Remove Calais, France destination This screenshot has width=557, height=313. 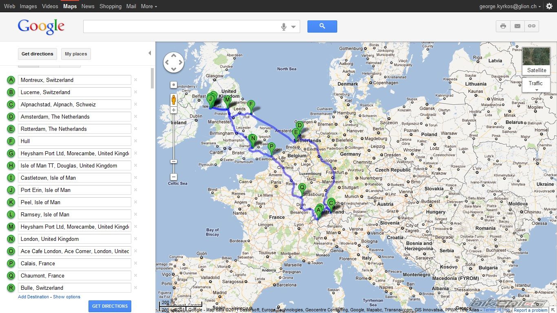pyautogui.click(x=135, y=263)
